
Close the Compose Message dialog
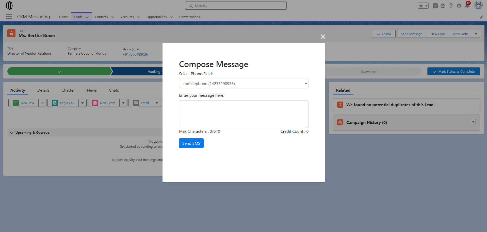(323, 37)
